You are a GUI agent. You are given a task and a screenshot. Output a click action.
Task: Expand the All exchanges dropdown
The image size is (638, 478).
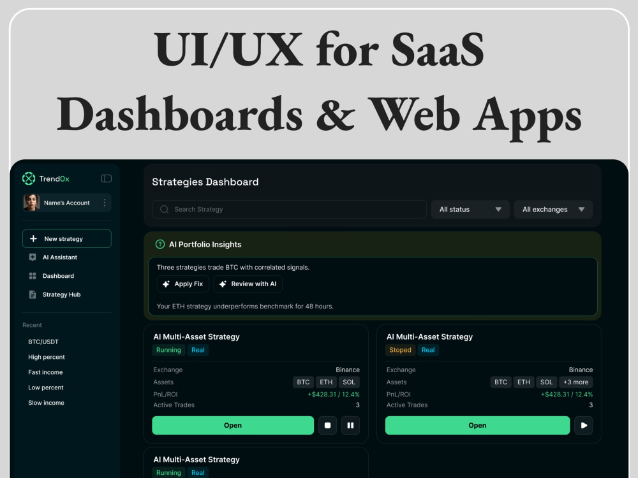[x=553, y=209]
